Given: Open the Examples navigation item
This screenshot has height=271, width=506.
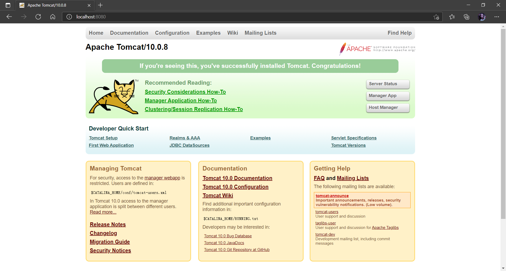Looking at the screenshot, I should [208, 33].
